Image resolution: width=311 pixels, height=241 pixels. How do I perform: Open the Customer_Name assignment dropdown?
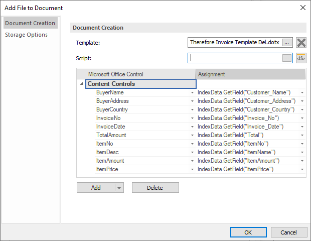[x=302, y=93]
